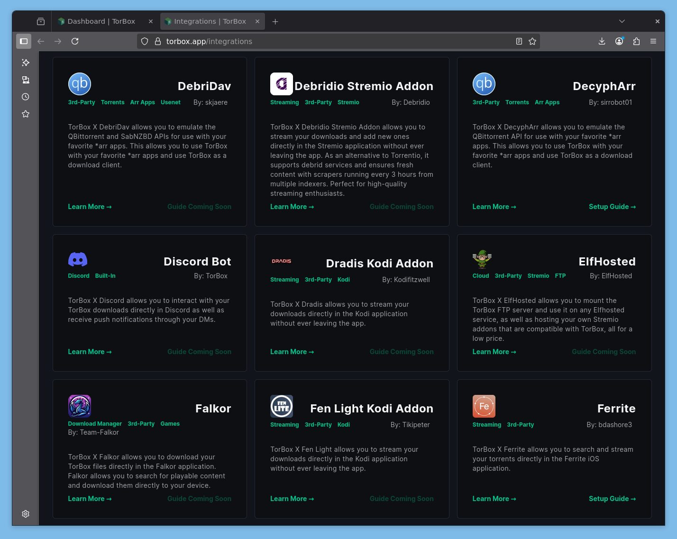Open the AI chatbot sparkle sidebar icon

coord(26,63)
